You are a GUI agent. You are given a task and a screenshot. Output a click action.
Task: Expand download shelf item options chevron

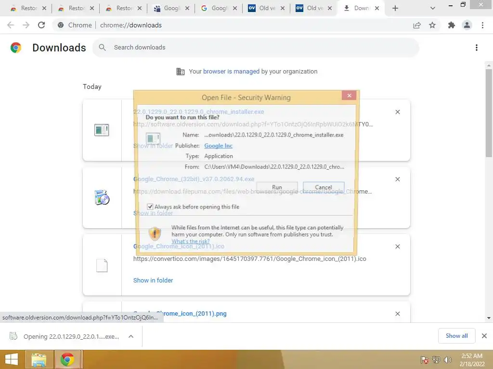(131, 336)
